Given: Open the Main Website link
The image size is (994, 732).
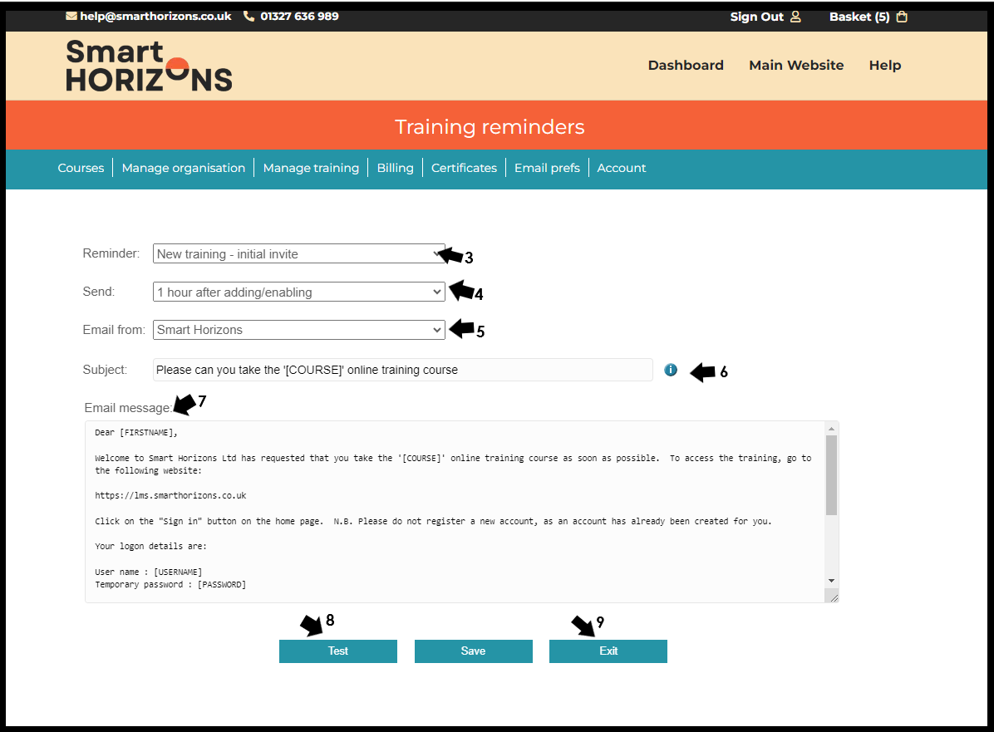Looking at the screenshot, I should coord(796,66).
